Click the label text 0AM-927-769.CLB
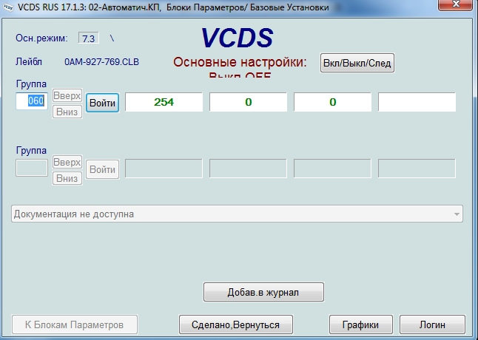Viewport: 478px width, 340px height. click(x=101, y=62)
